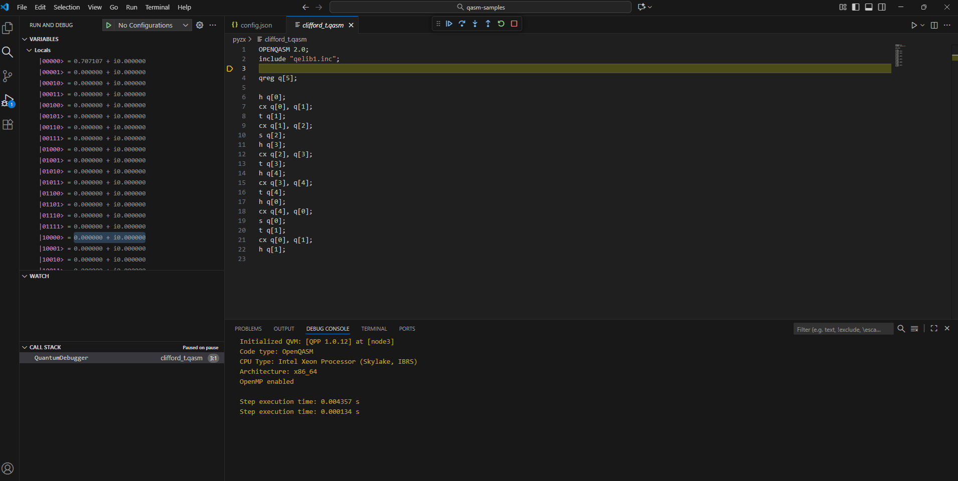Click the Step Into debug icon

475,24
